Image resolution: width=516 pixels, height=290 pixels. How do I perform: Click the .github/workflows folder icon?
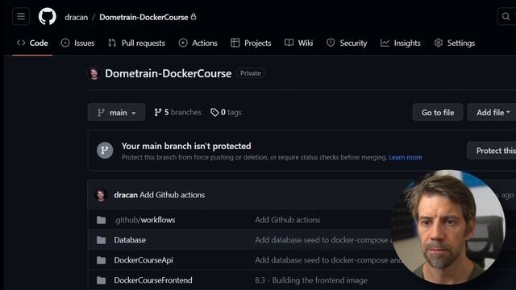coord(102,220)
